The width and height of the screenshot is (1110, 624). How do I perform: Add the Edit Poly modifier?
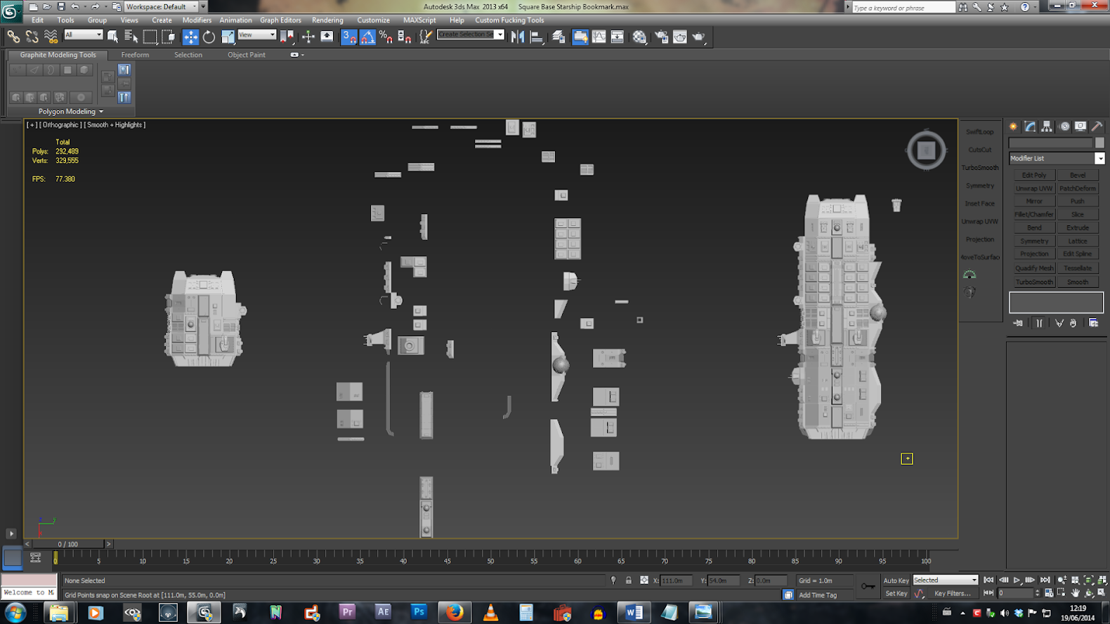point(1034,175)
